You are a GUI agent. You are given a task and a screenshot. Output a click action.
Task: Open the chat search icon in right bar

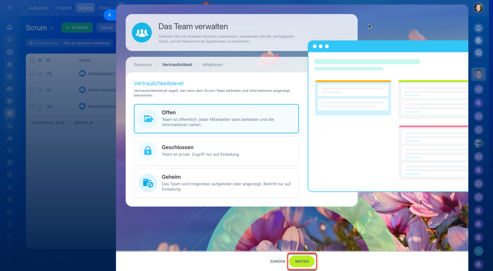[x=478, y=53]
